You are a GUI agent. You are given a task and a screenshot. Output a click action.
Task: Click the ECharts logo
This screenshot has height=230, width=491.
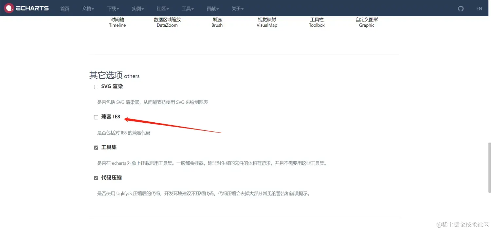(27, 8)
